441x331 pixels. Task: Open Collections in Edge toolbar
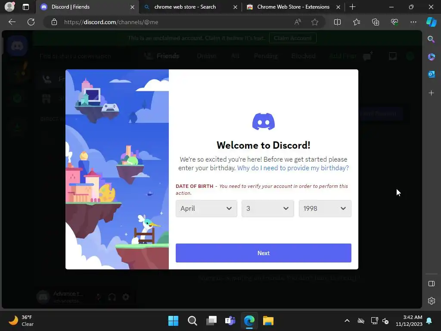click(x=376, y=22)
